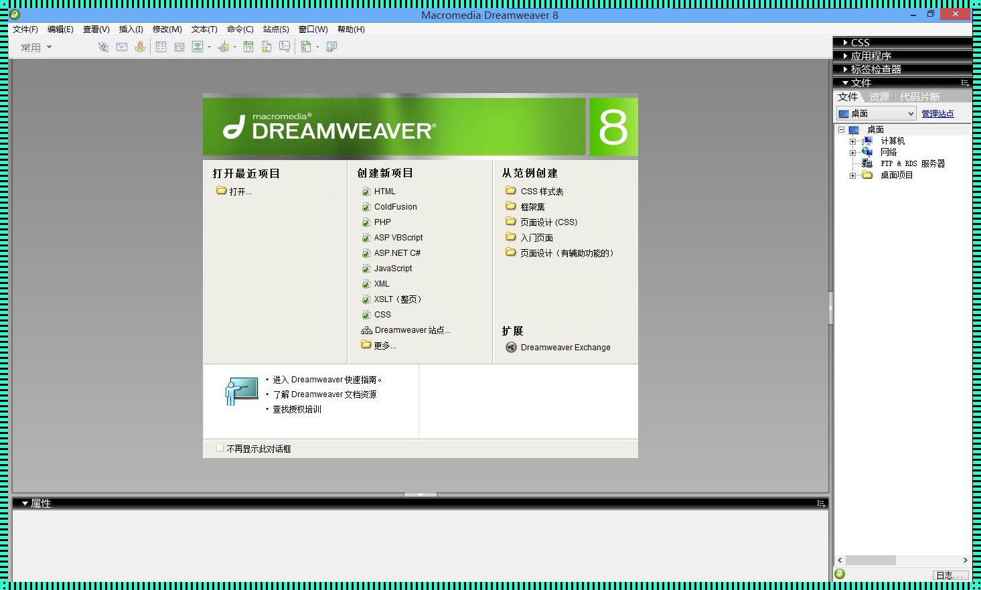Create a new ColdFusion document

(389, 207)
